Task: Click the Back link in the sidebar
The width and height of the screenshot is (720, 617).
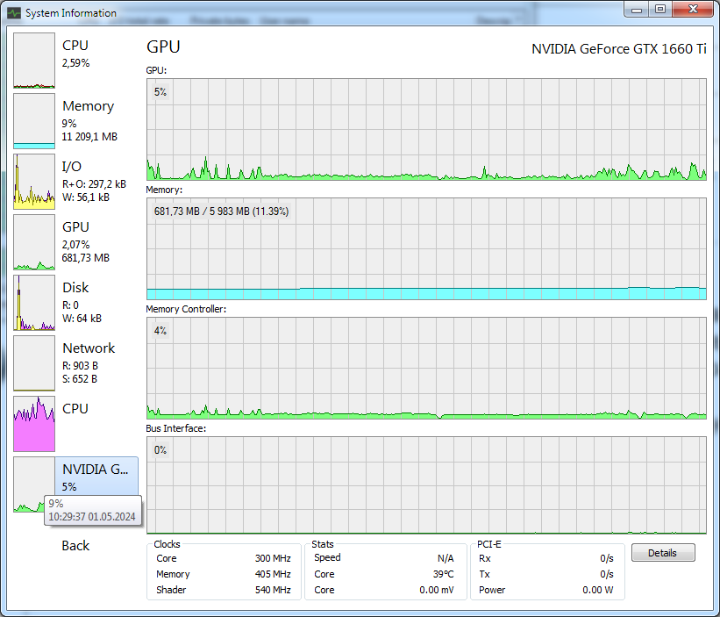Action: click(x=75, y=545)
